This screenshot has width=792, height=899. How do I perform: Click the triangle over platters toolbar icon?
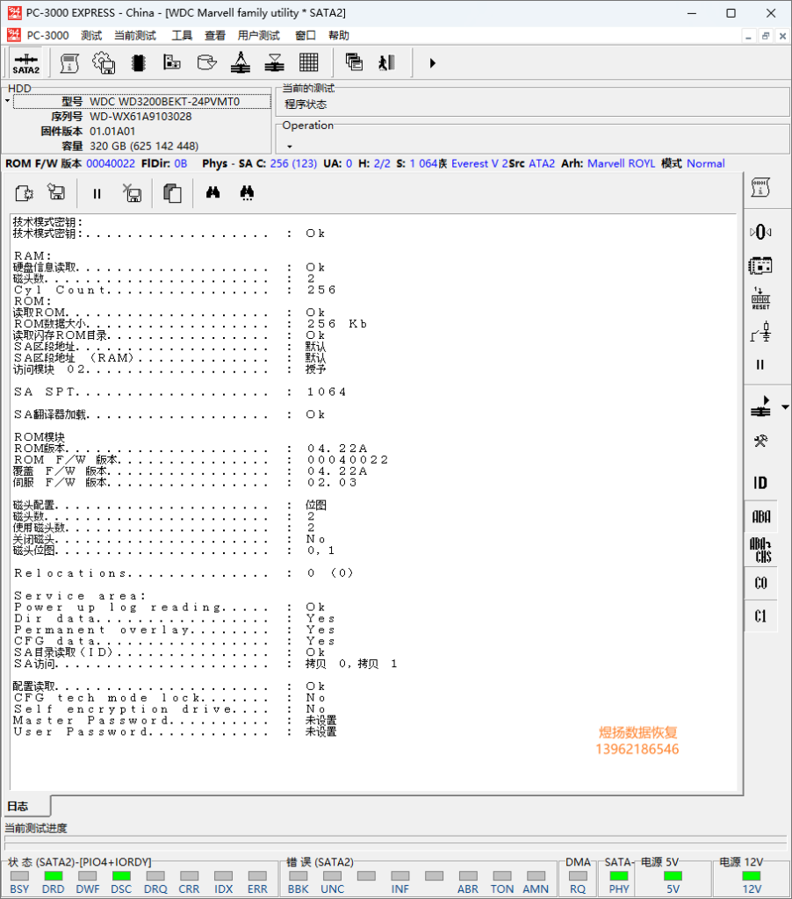(275, 62)
